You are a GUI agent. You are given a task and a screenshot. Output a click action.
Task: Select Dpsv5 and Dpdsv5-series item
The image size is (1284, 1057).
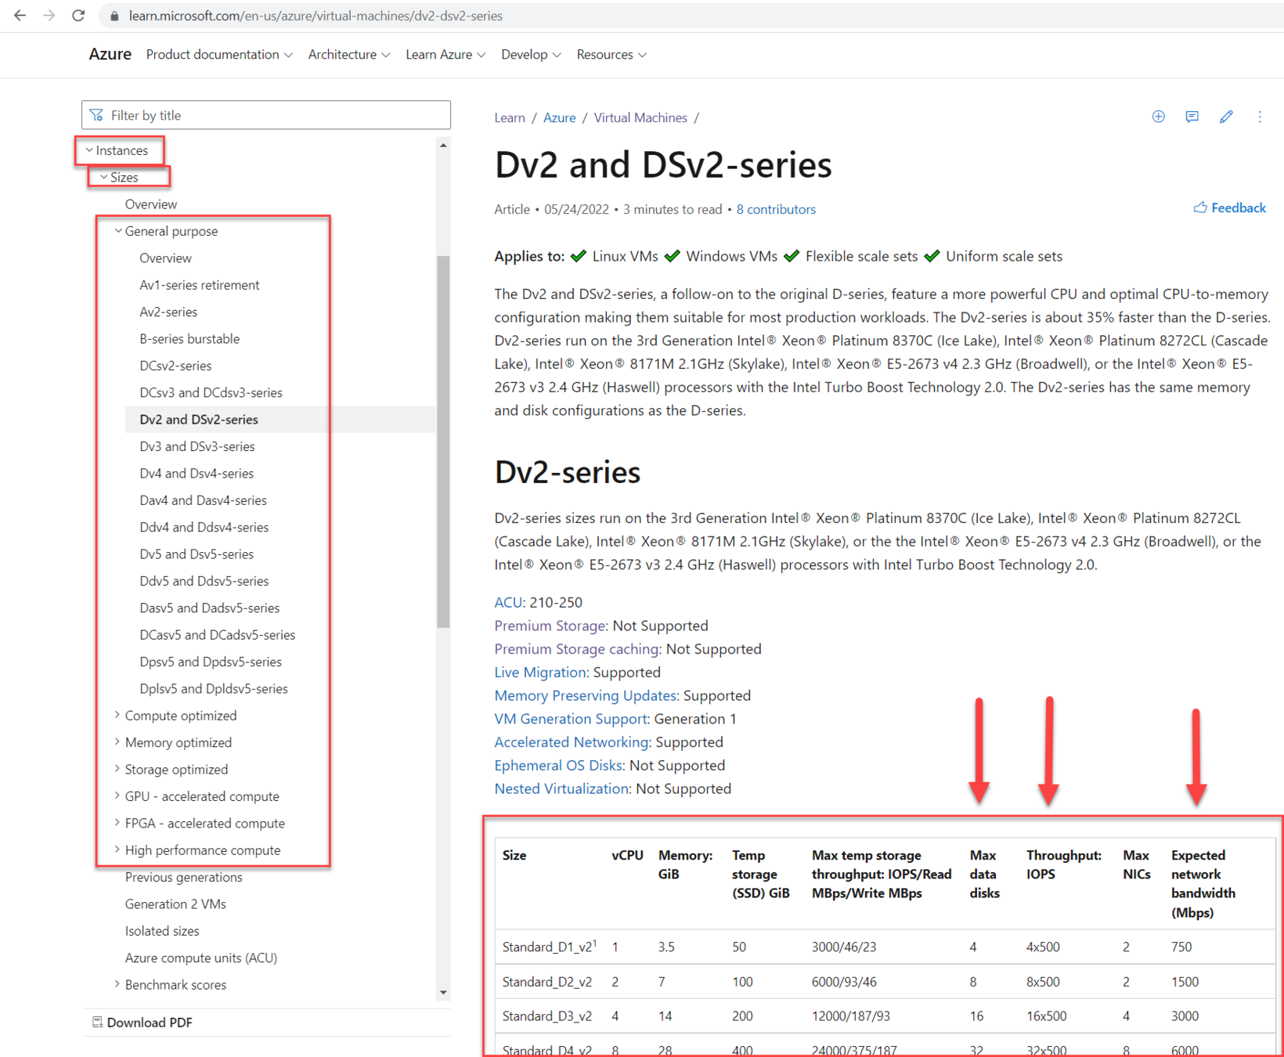click(211, 662)
